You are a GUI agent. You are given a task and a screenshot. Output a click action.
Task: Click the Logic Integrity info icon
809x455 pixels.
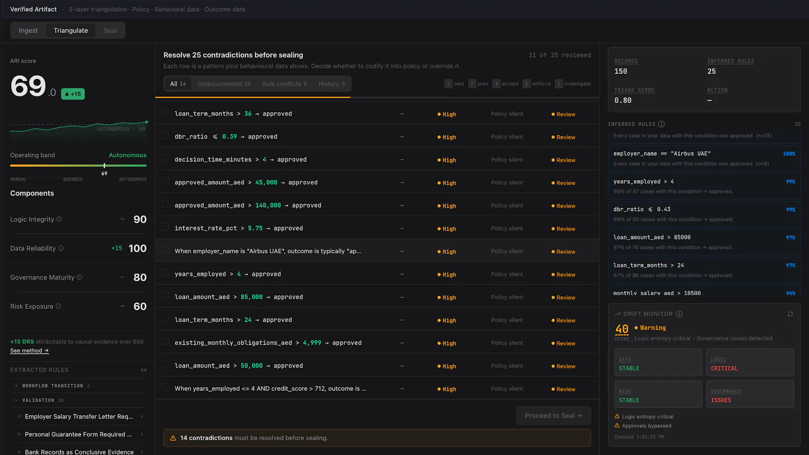[59, 219]
